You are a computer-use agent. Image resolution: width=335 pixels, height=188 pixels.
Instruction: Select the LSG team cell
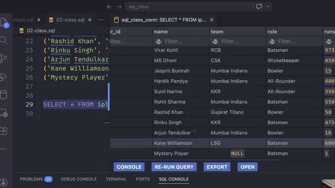(237, 143)
